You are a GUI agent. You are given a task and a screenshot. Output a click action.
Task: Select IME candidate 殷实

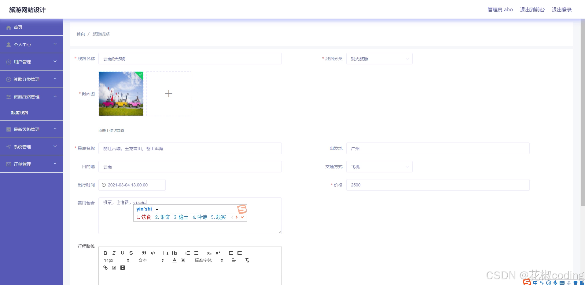[218, 217]
